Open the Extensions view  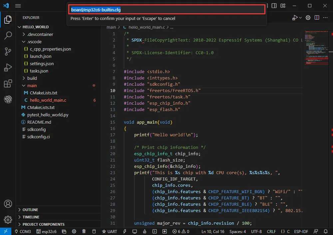8,84
